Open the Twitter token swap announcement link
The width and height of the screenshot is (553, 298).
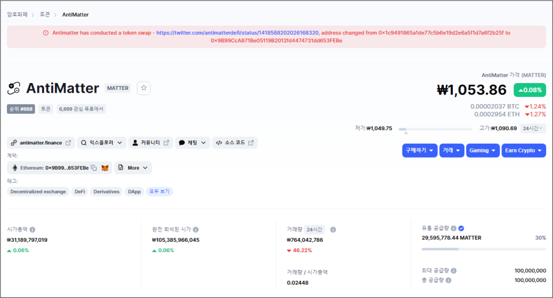238,33
